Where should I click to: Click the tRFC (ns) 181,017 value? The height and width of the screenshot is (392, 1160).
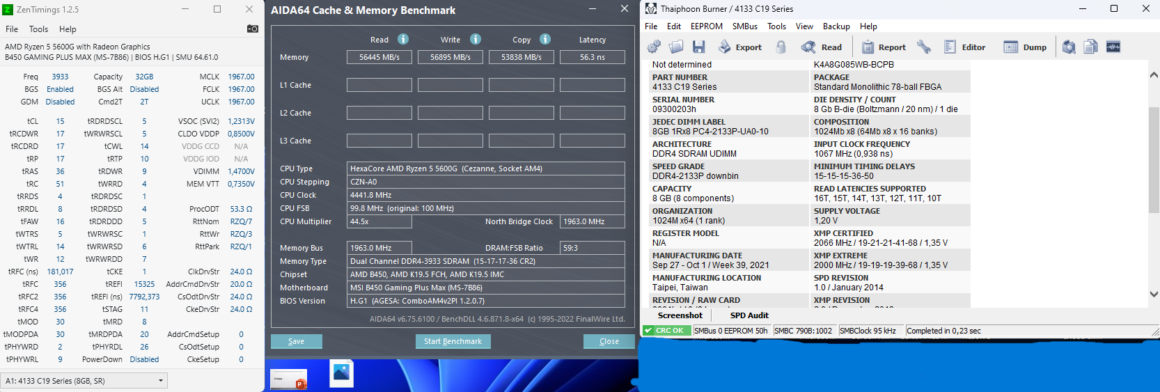click(60, 272)
